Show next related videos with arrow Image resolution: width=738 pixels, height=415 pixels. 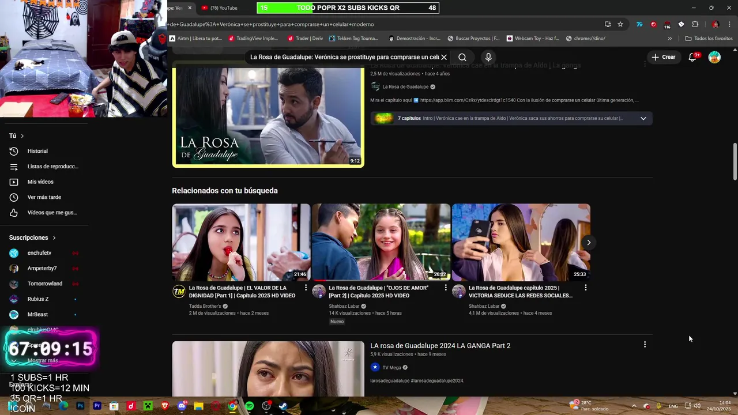point(589,243)
